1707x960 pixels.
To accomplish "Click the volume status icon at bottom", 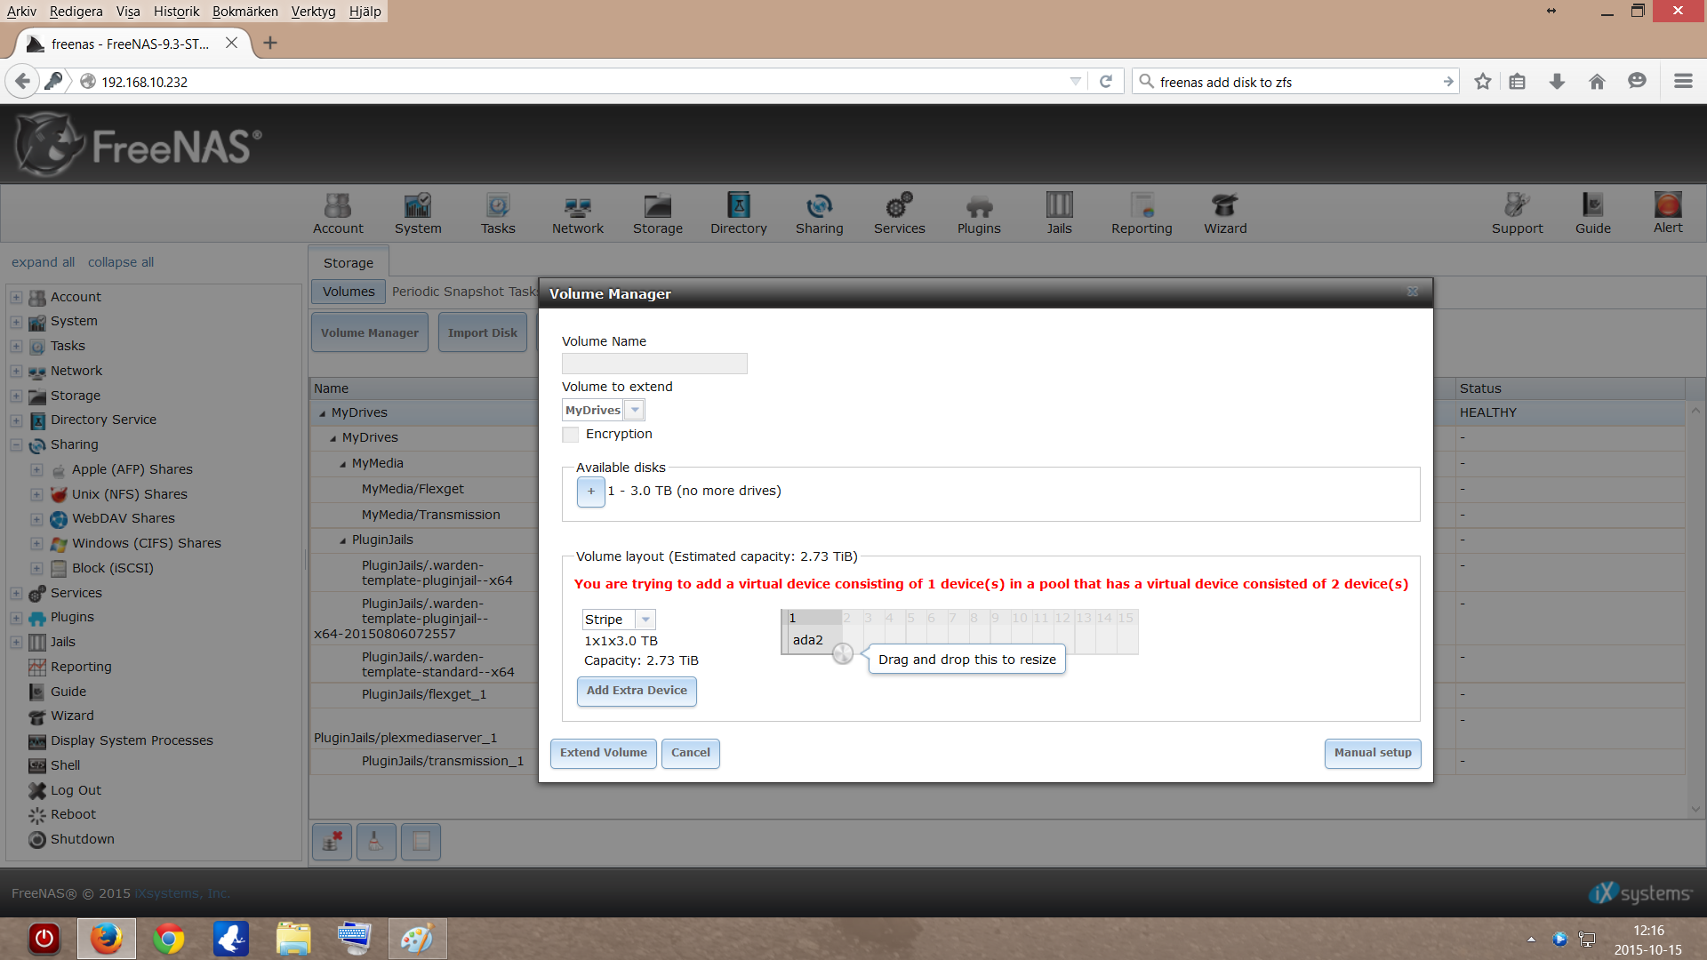I will click(421, 841).
